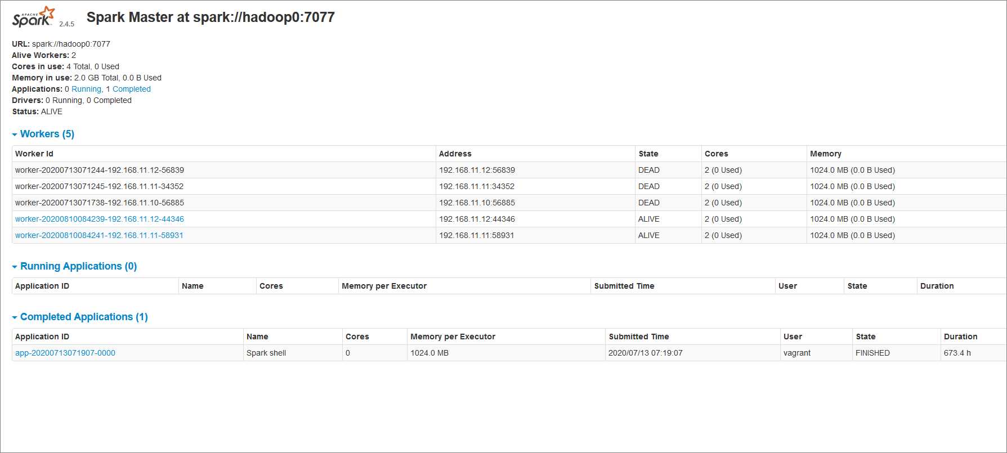Open worker-20200810084239-192.168.11.12-44346 link

pyautogui.click(x=100, y=219)
